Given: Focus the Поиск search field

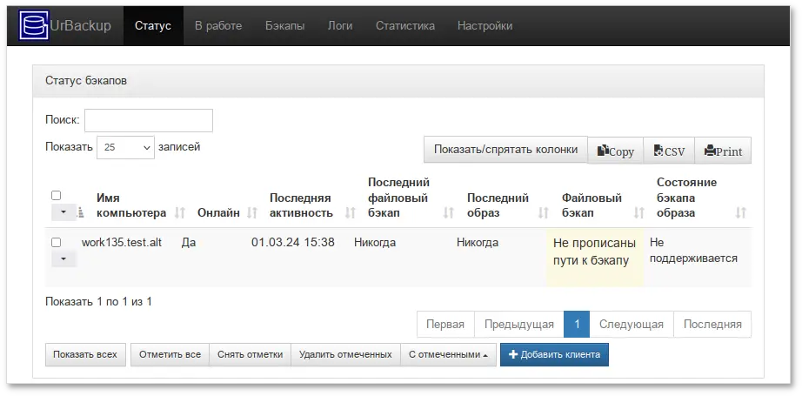Looking at the screenshot, I should pyautogui.click(x=149, y=120).
